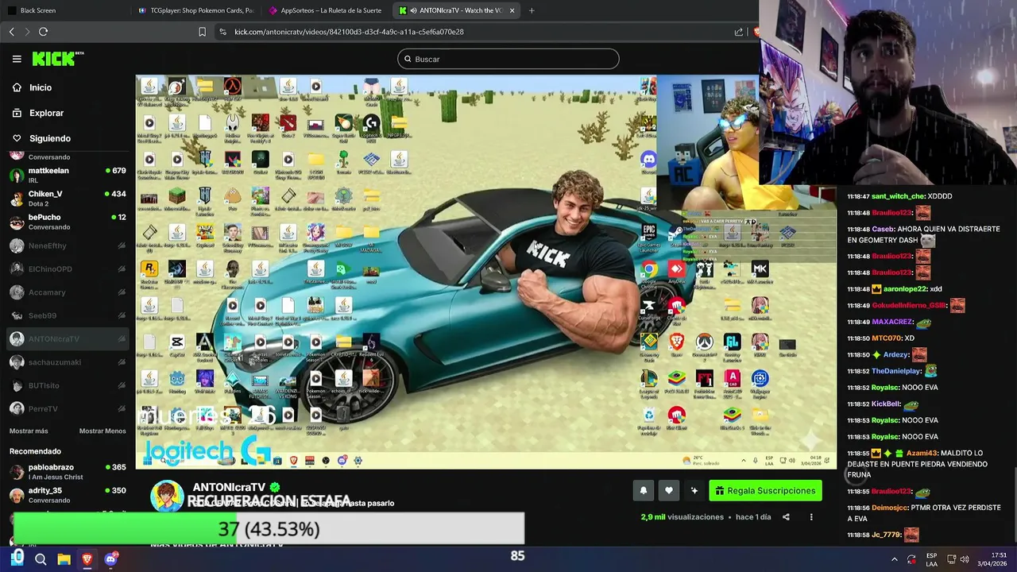The height and width of the screenshot is (572, 1017).
Task: Expand the list with Mostrar más
Action: pyautogui.click(x=29, y=431)
